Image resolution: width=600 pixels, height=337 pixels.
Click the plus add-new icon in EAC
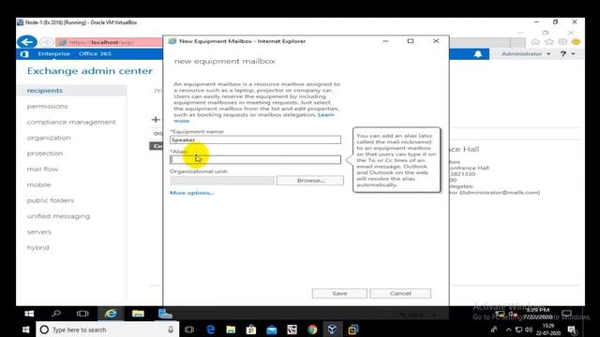156,120
